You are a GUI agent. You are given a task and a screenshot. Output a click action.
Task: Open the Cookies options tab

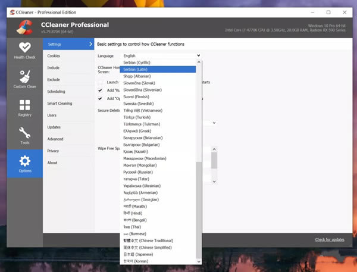click(54, 55)
